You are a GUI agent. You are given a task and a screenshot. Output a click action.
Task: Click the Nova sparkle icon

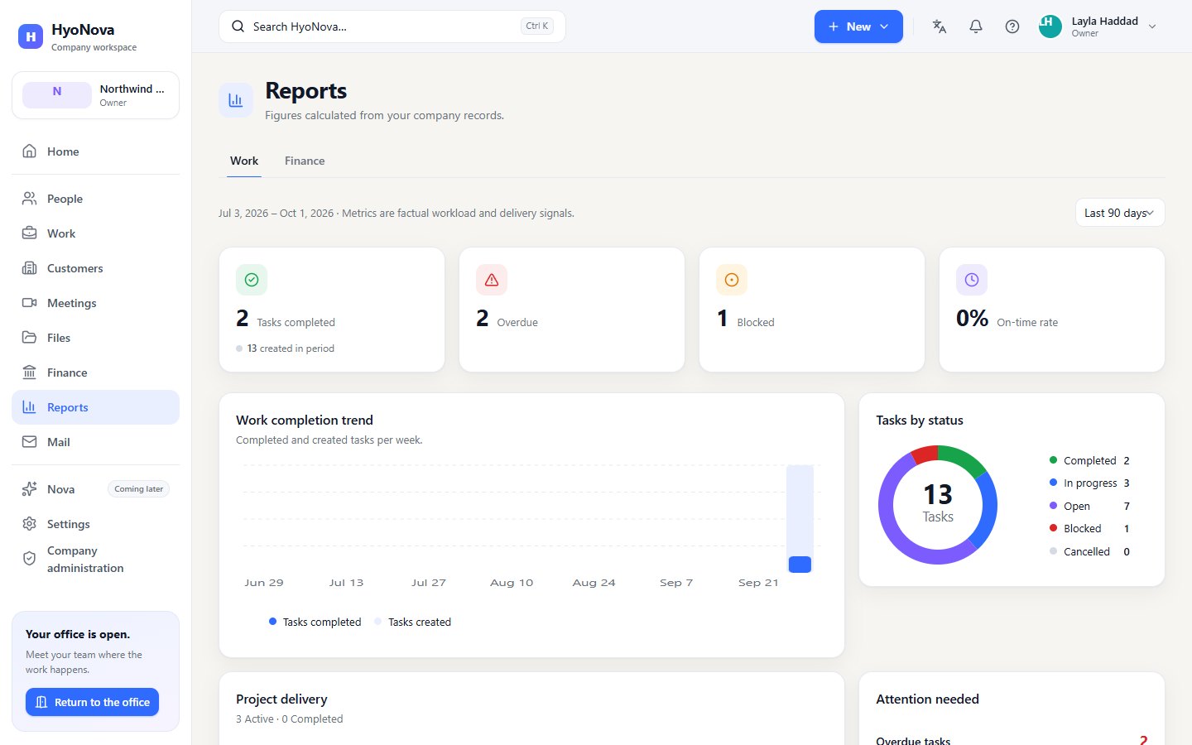tap(30, 489)
